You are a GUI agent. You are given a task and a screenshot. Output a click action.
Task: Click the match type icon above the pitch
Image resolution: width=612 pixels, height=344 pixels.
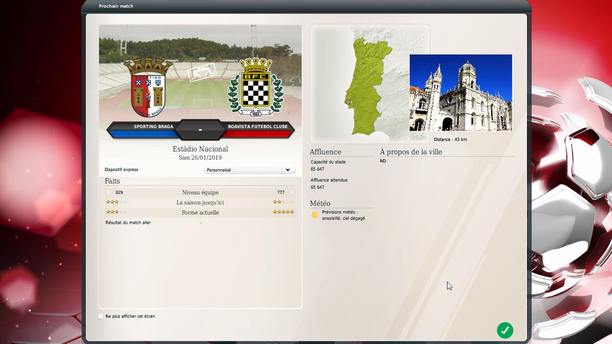202,72
